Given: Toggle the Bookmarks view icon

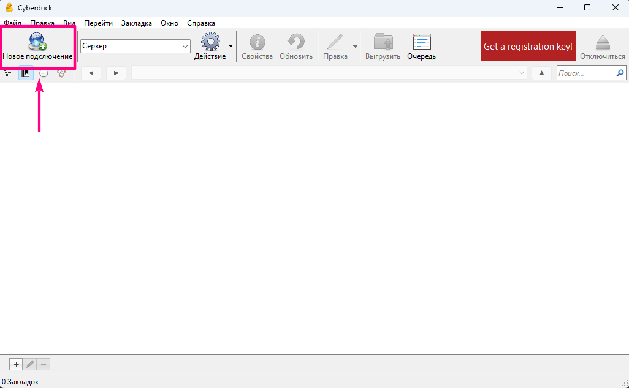Looking at the screenshot, I should [26, 73].
